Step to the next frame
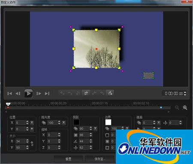 39,93
